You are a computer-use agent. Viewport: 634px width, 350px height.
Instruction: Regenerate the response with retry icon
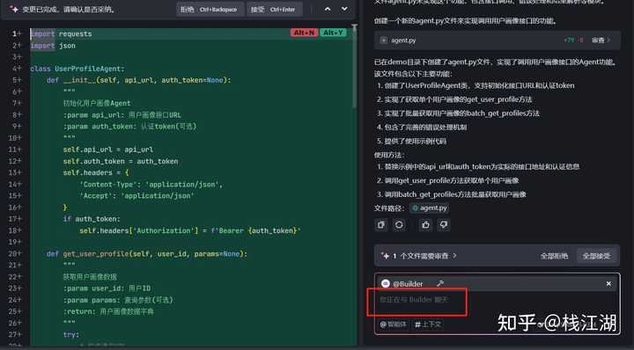coord(399,225)
